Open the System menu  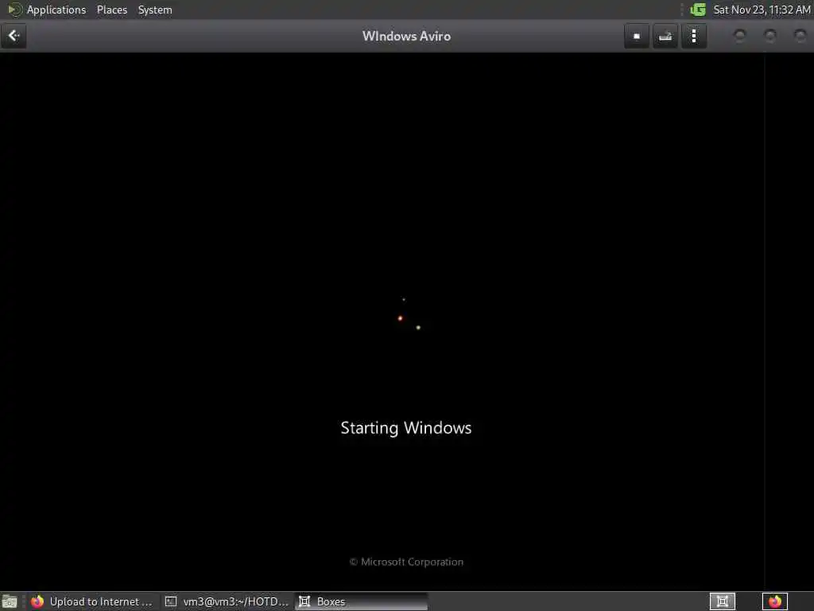(x=155, y=10)
